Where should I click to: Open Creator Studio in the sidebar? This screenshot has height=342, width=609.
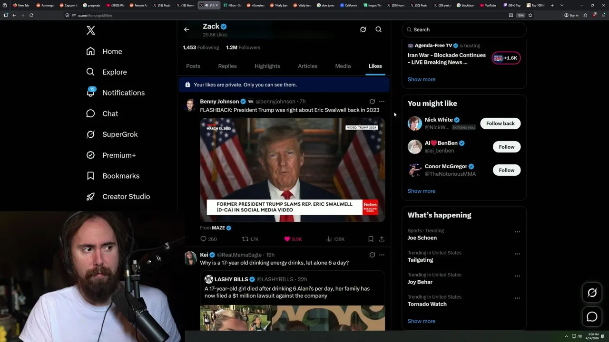tap(118, 197)
